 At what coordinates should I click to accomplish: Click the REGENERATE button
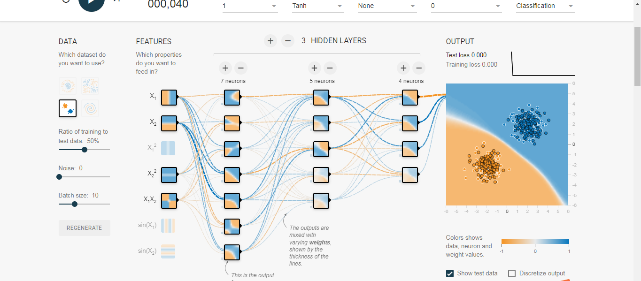point(85,228)
